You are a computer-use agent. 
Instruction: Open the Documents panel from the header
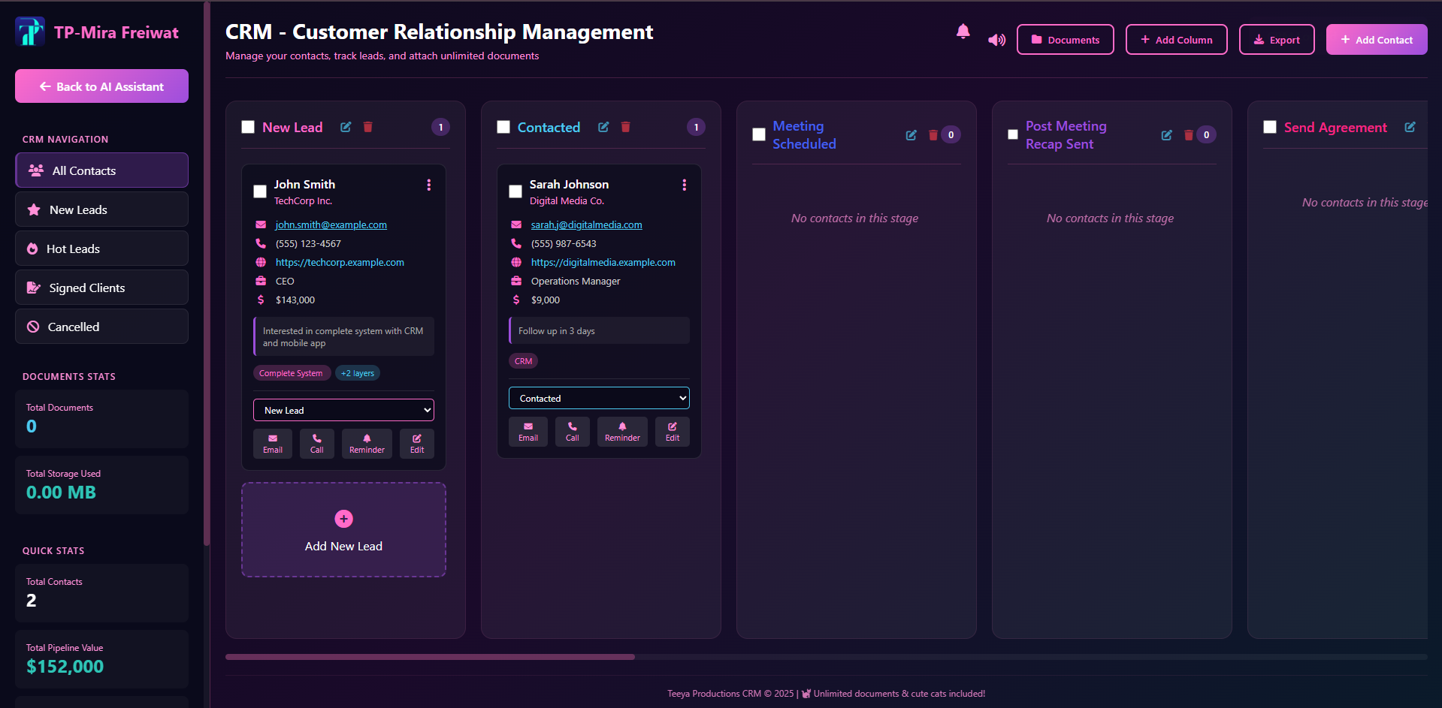click(1065, 39)
